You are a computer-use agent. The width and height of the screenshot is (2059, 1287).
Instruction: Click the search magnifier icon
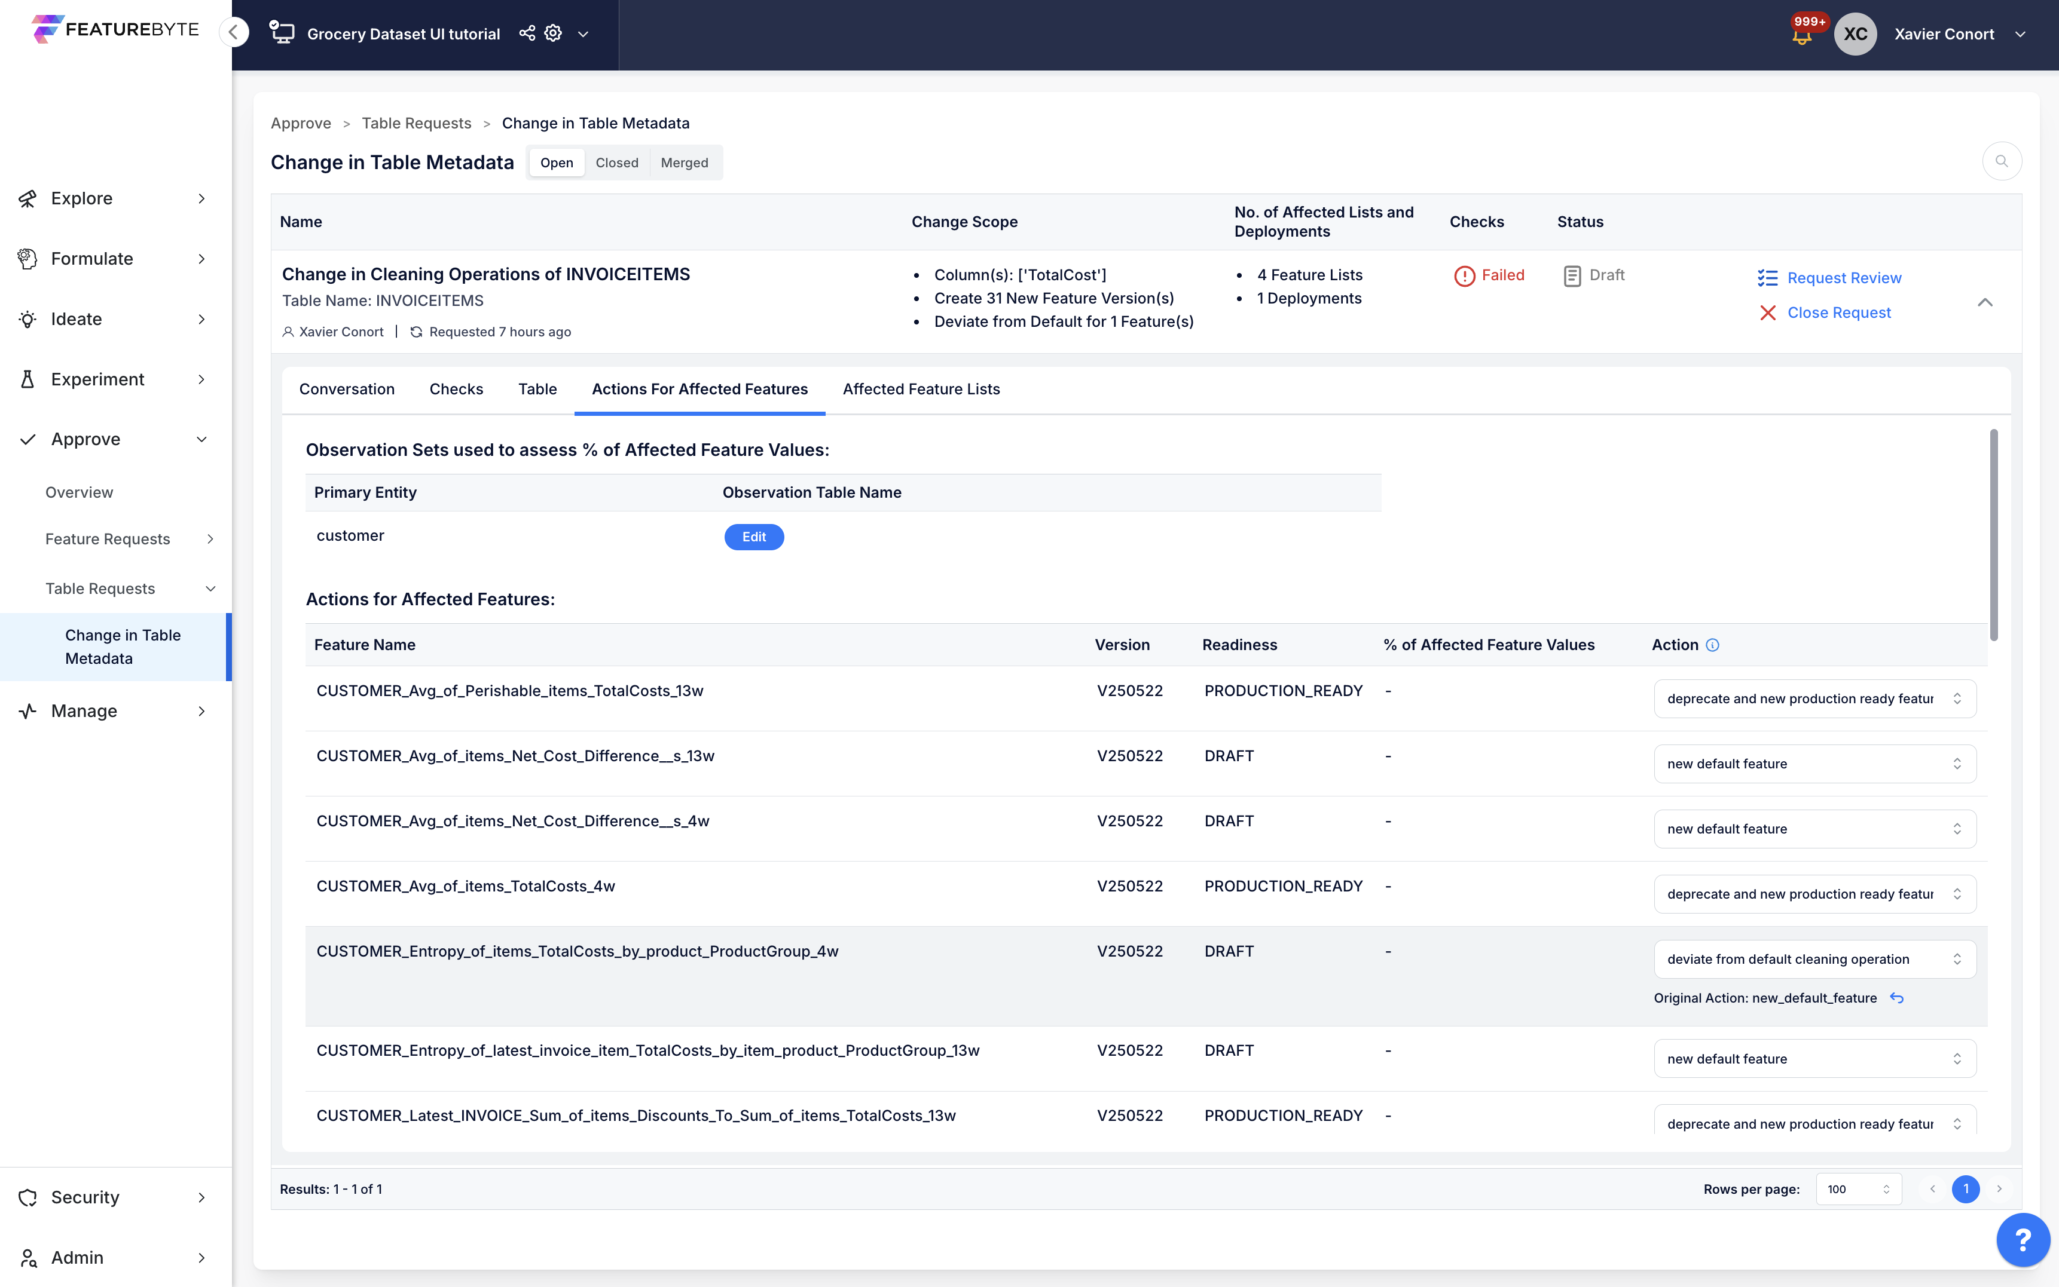click(x=2002, y=161)
